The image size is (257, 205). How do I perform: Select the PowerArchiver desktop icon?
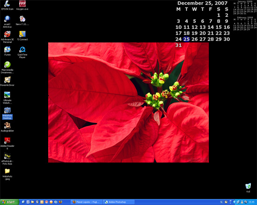pyautogui.click(x=7, y=82)
